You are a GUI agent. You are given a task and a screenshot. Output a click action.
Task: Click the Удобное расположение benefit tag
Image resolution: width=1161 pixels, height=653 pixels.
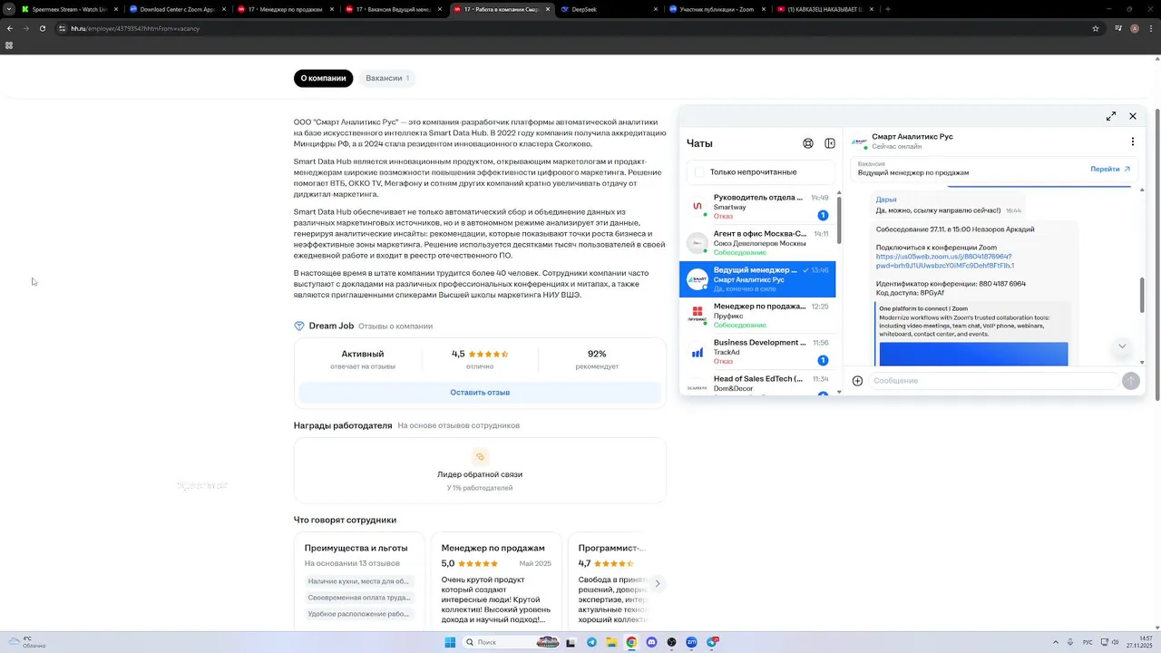click(358, 614)
